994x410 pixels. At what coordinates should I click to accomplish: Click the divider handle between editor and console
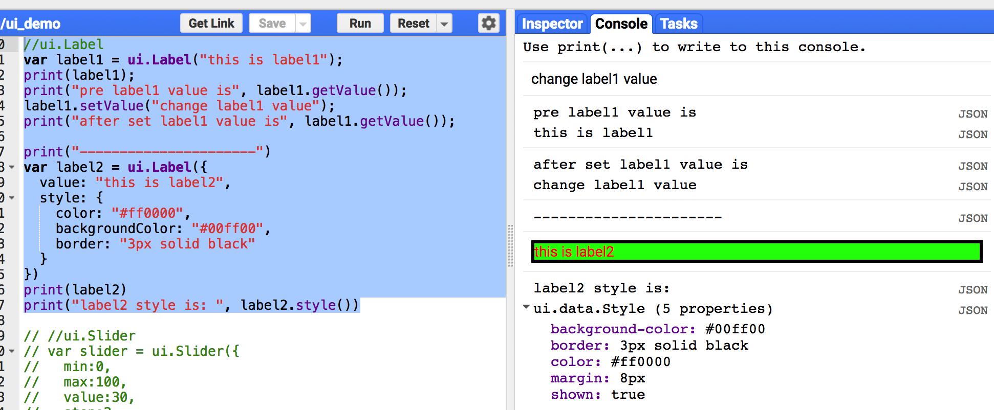pos(510,246)
